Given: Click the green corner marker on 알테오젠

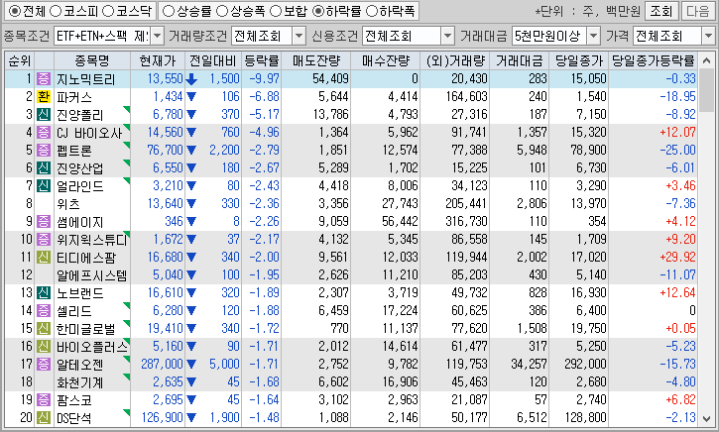Looking at the screenshot, I should click(x=127, y=359).
